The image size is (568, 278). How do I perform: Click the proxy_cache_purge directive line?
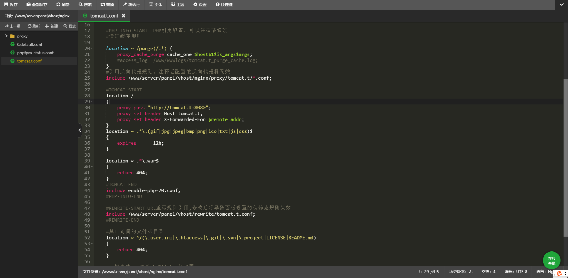pos(185,54)
